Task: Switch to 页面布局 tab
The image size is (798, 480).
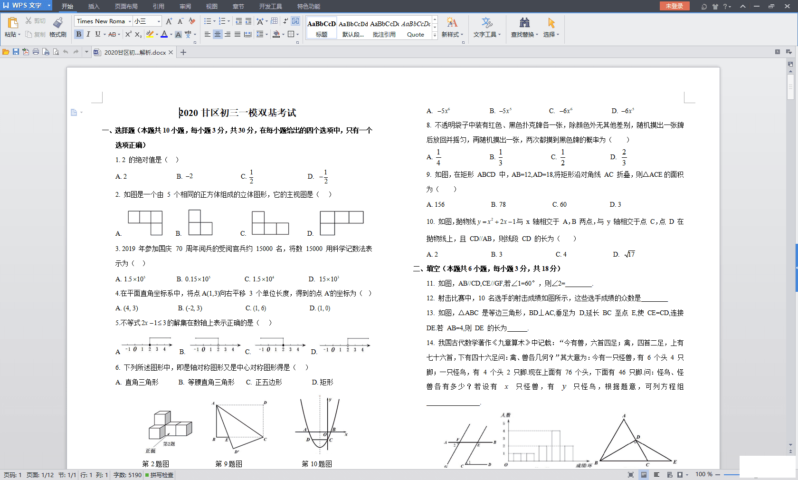Action: point(126,6)
